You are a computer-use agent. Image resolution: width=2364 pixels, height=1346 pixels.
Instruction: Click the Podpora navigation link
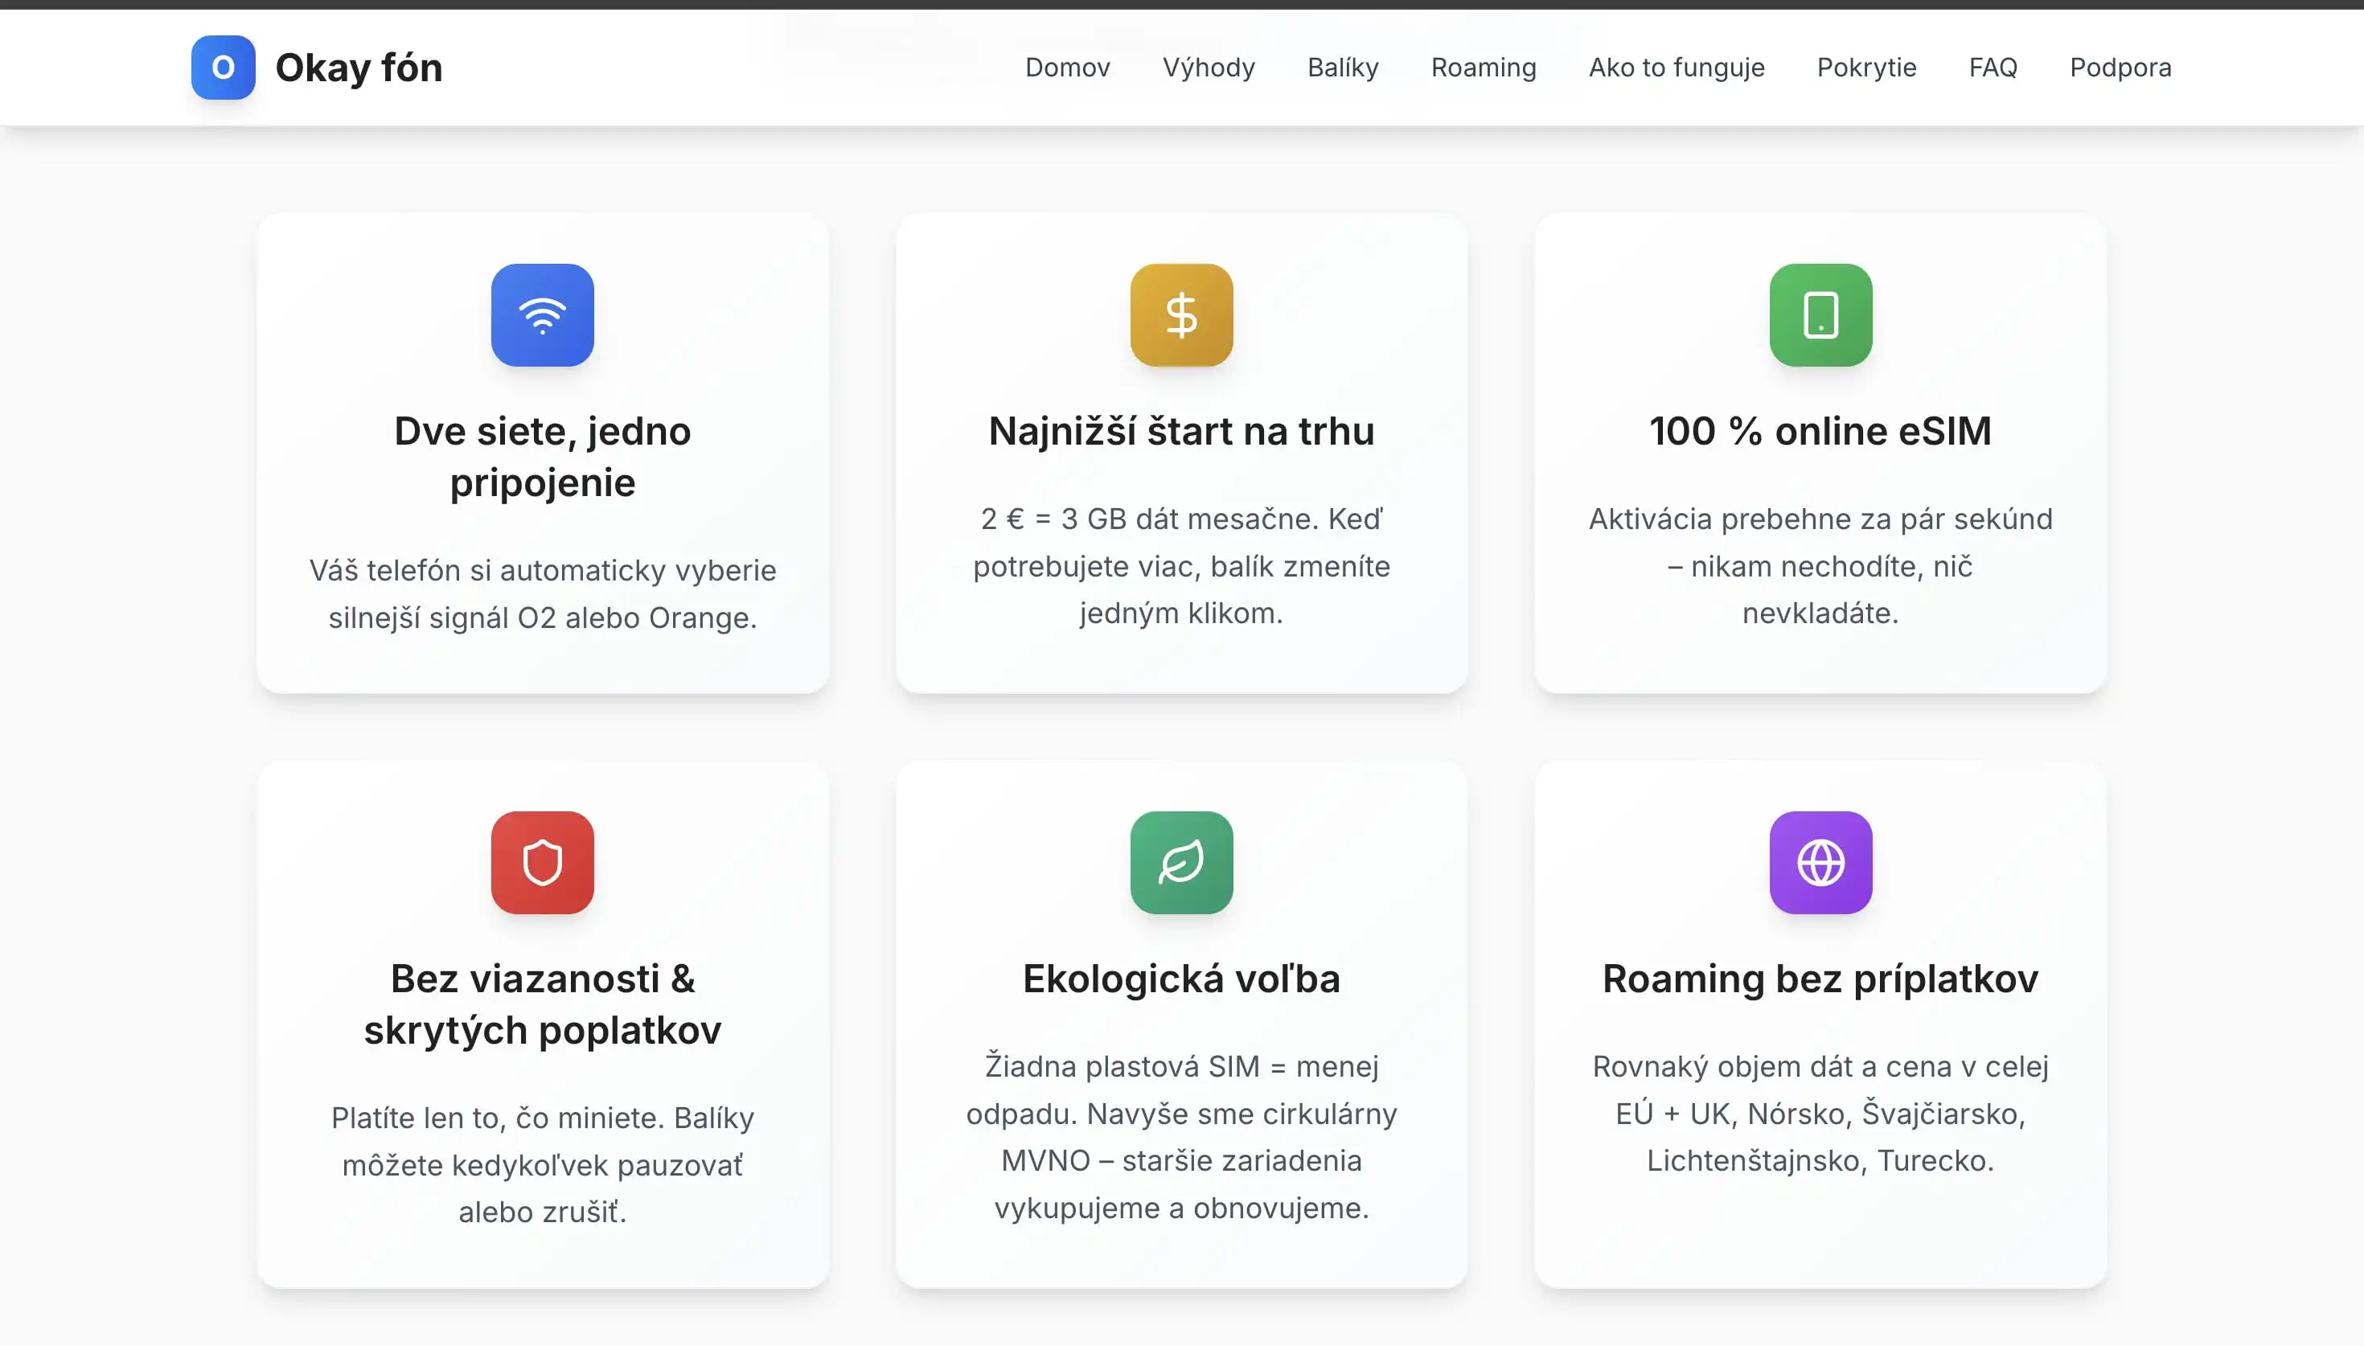tap(2120, 68)
